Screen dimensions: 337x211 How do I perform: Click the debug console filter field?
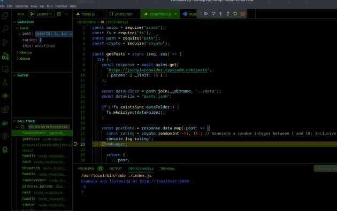tap(325, 169)
